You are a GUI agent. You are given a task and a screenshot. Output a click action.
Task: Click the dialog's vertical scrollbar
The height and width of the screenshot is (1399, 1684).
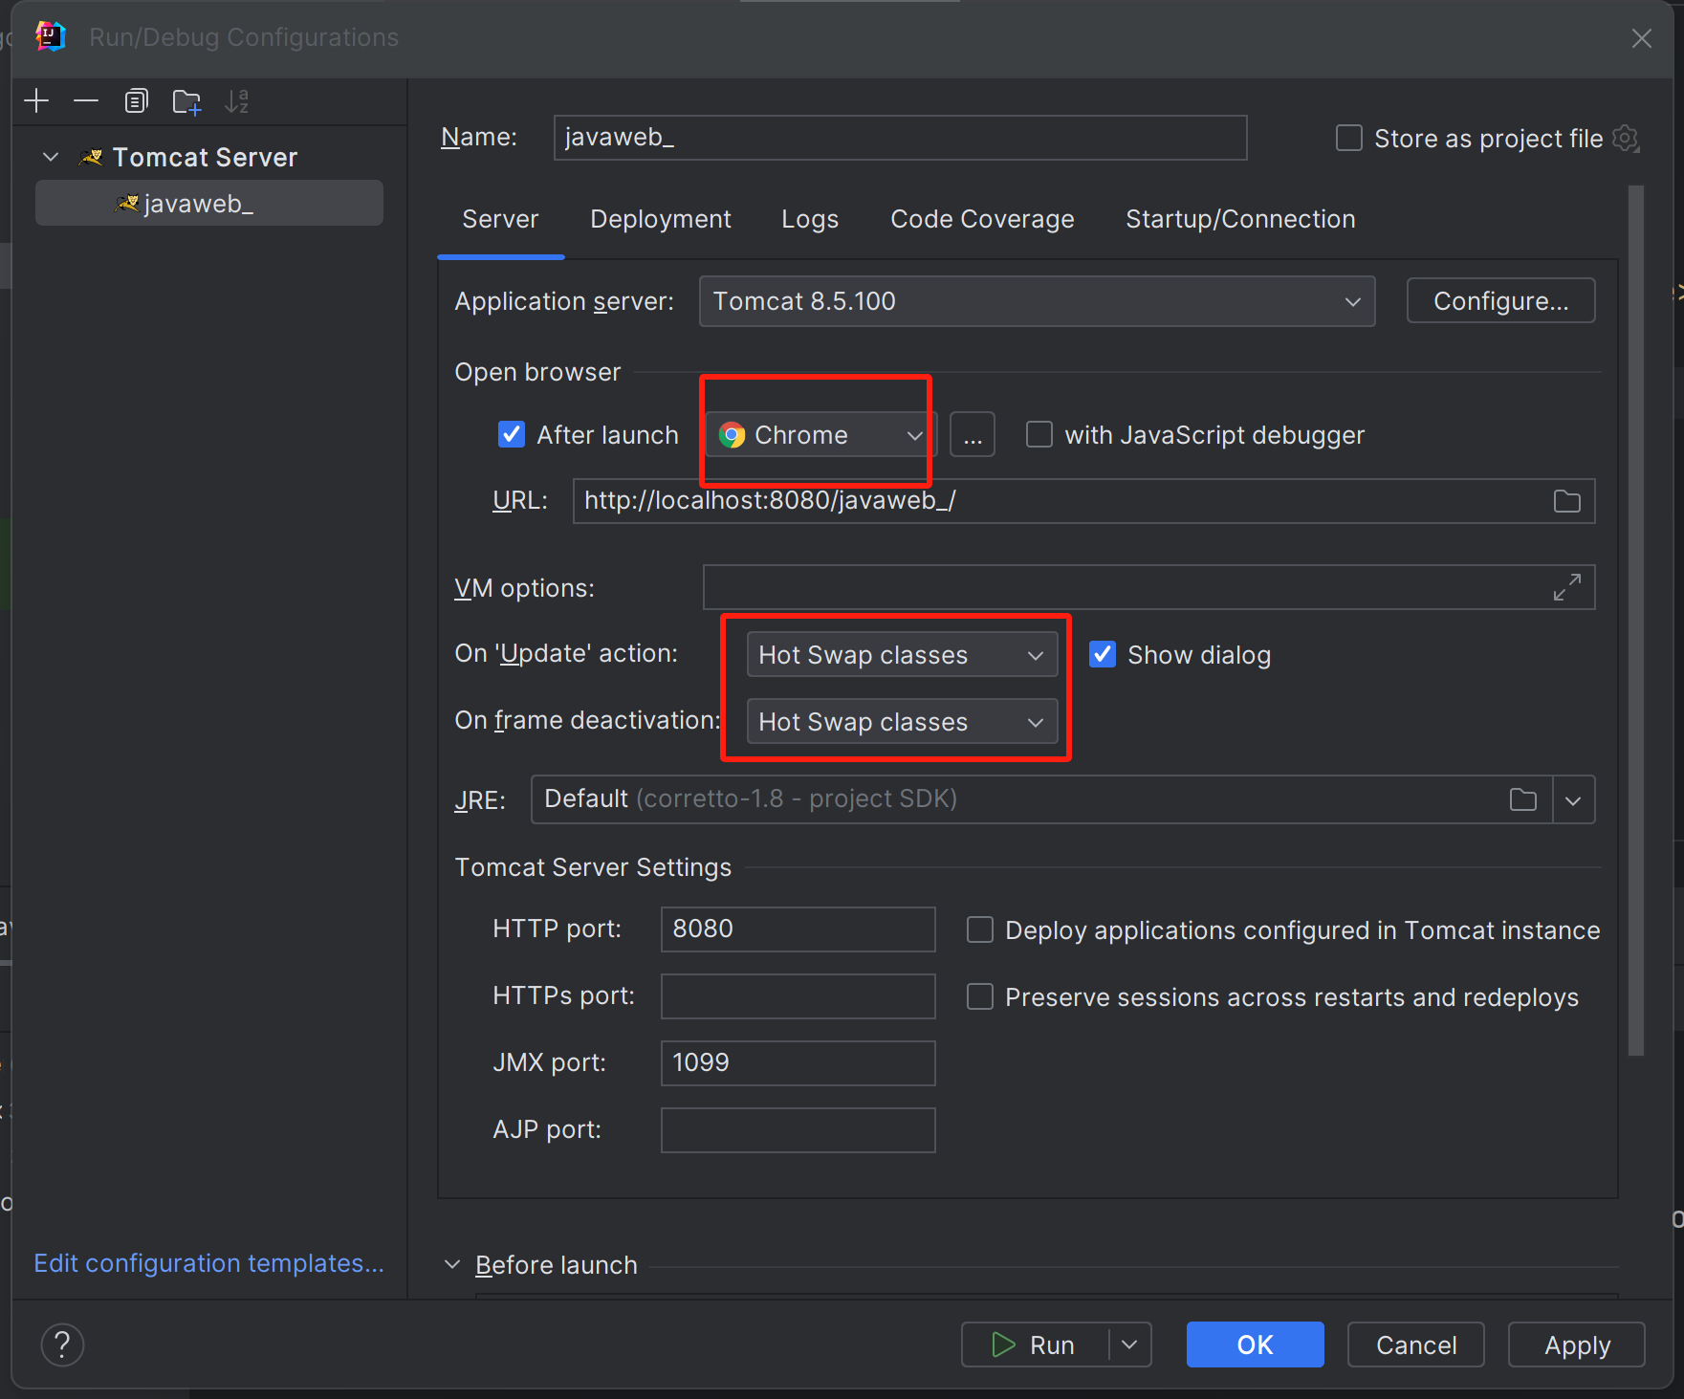coord(1636,622)
